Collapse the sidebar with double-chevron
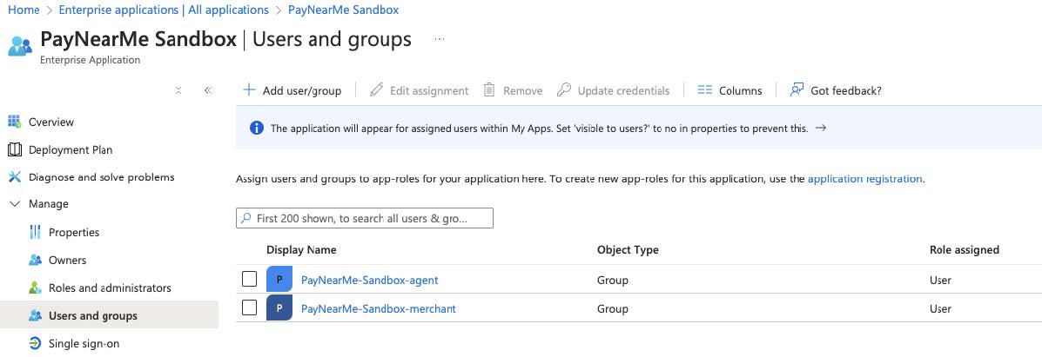 [x=208, y=90]
